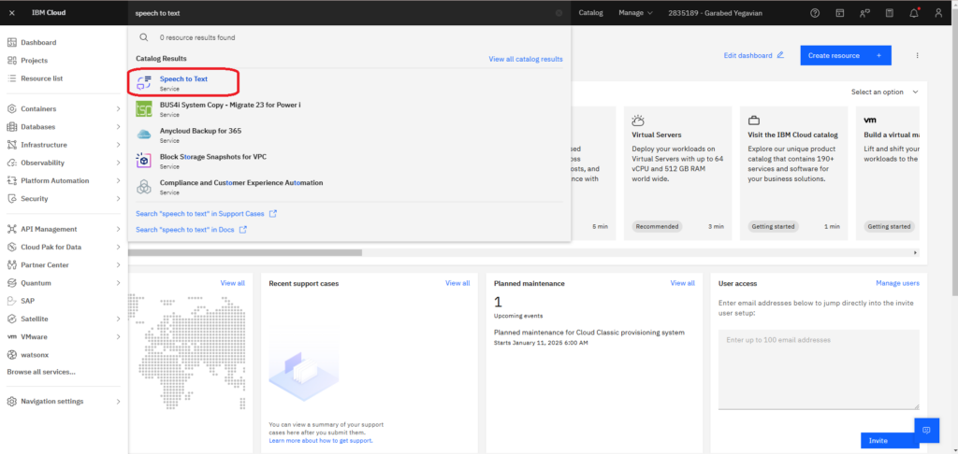This screenshot has height=454, width=958.
Task: Select the Observability icon in sidebar
Action: click(11, 163)
